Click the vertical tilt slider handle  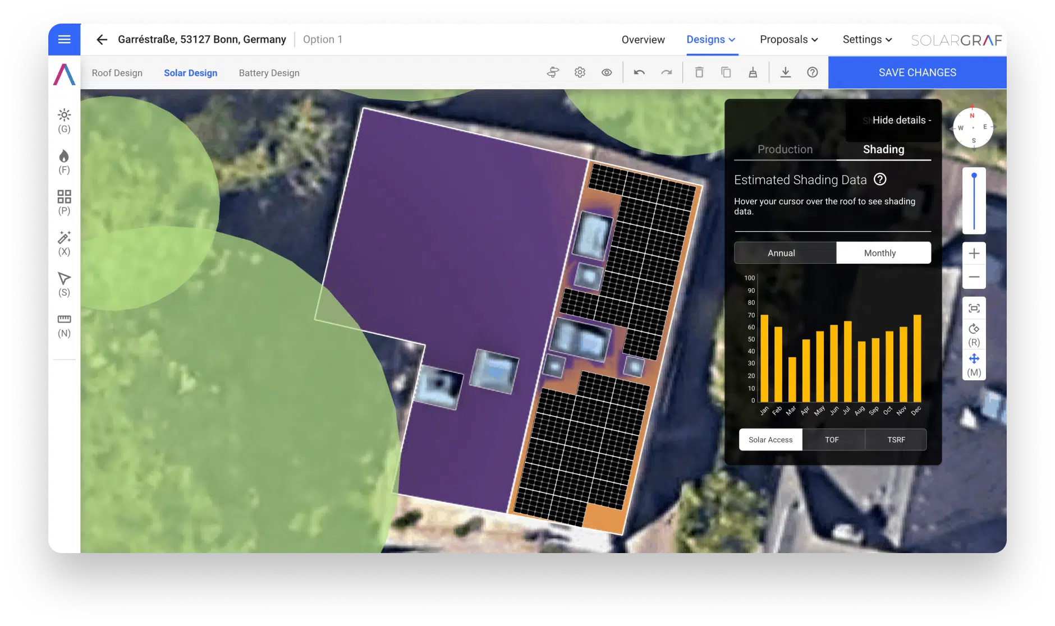tap(974, 176)
